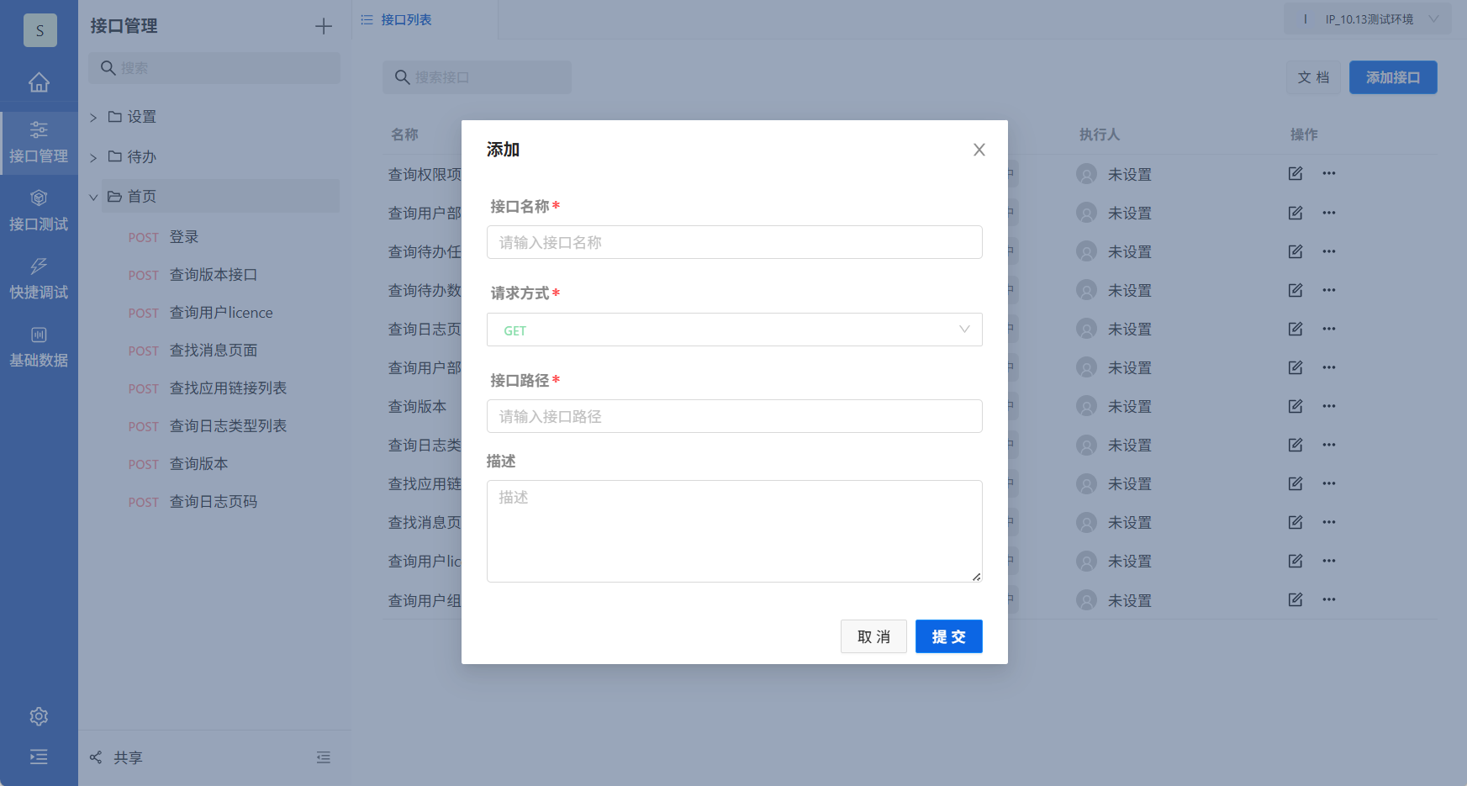Close the 添加 dialog with the X icon
Image resolution: width=1467 pixels, height=786 pixels.
coord(979,150)
